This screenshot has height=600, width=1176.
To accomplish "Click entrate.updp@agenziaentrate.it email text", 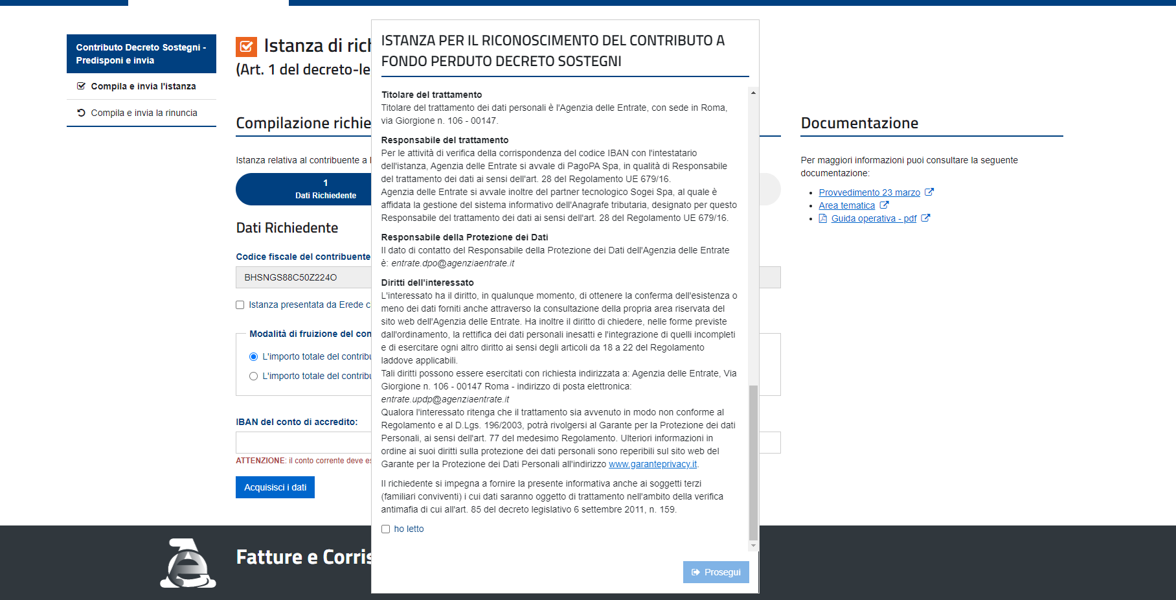I will (445, 399).
